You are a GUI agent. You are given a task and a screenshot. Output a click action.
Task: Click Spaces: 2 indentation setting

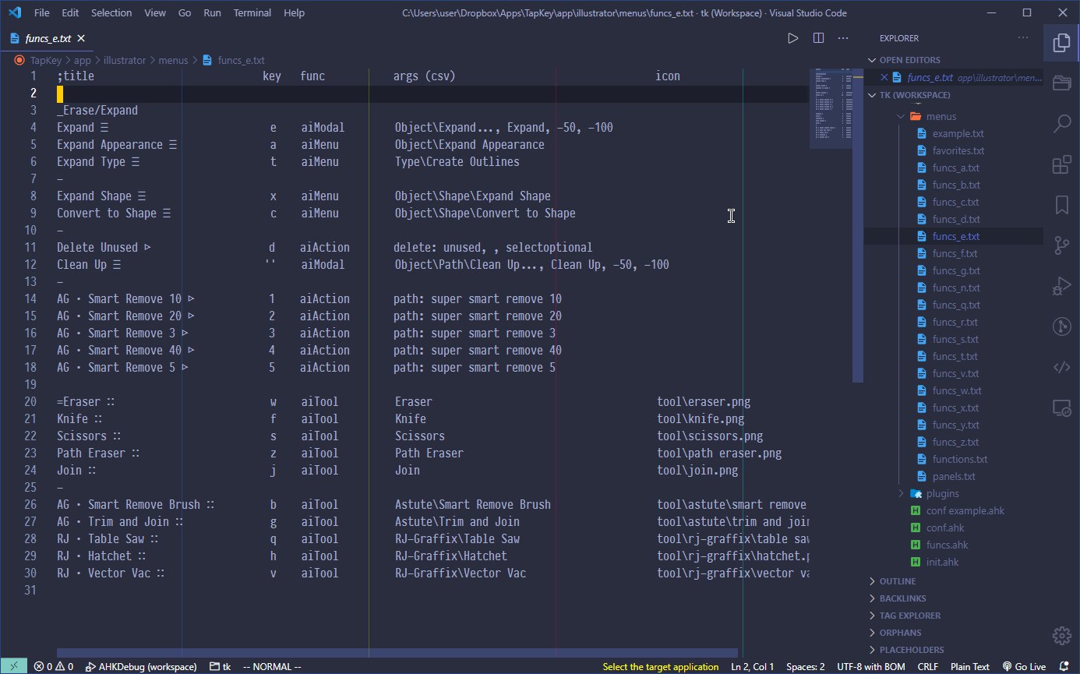(805, 666)
